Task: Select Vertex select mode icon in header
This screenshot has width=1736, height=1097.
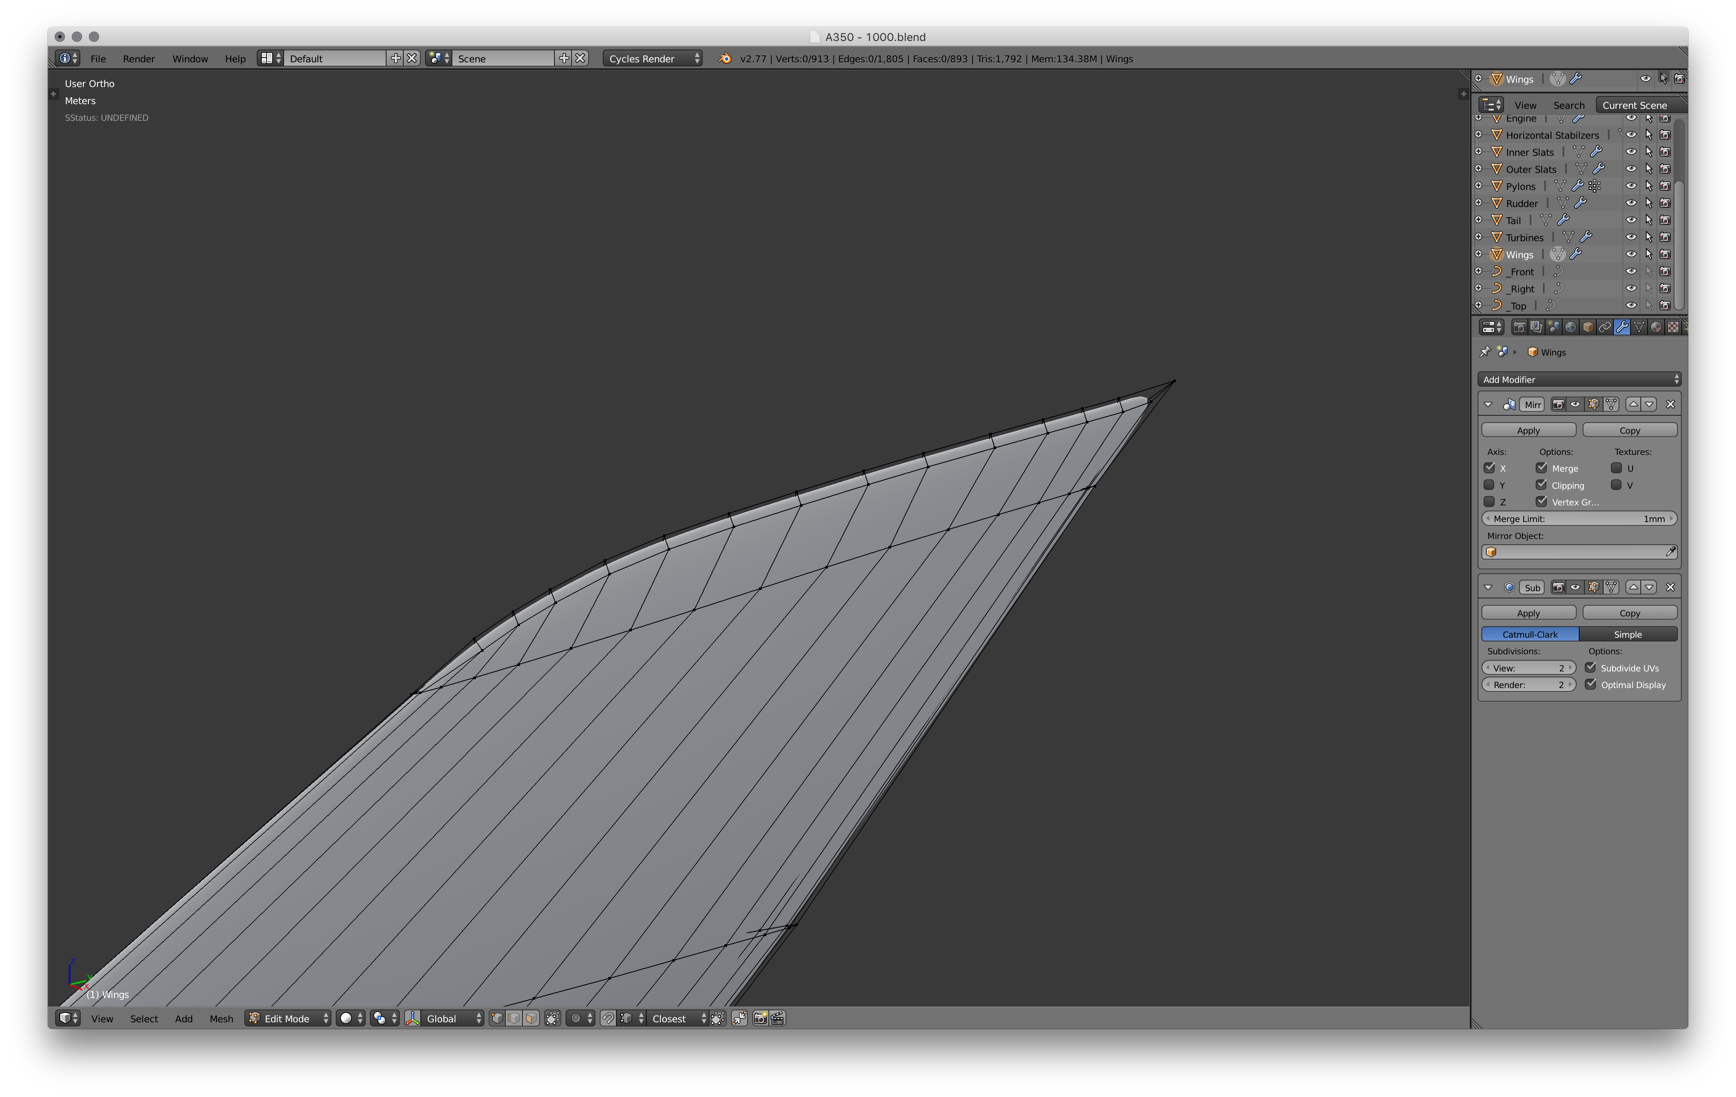Action: coord(497,1018)
